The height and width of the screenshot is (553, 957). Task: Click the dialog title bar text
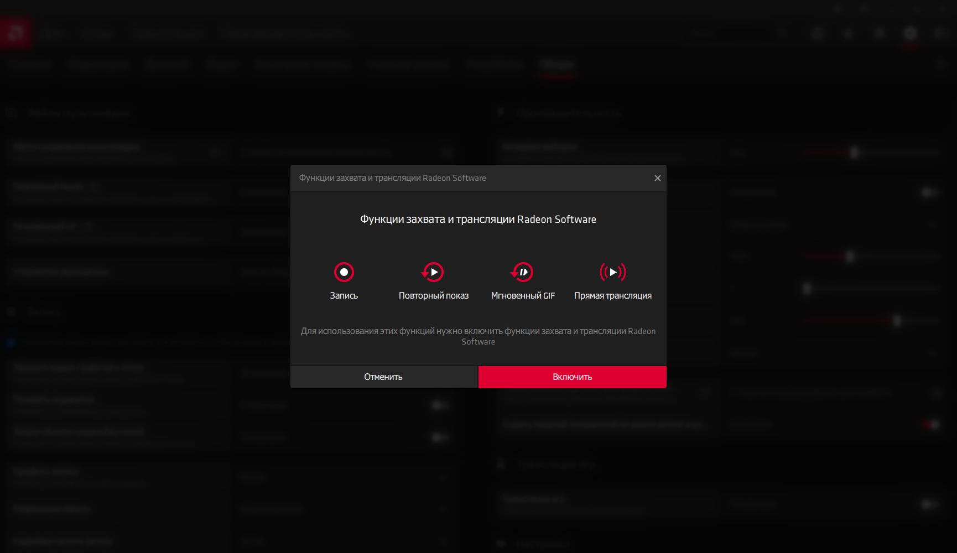click(393, 178)
